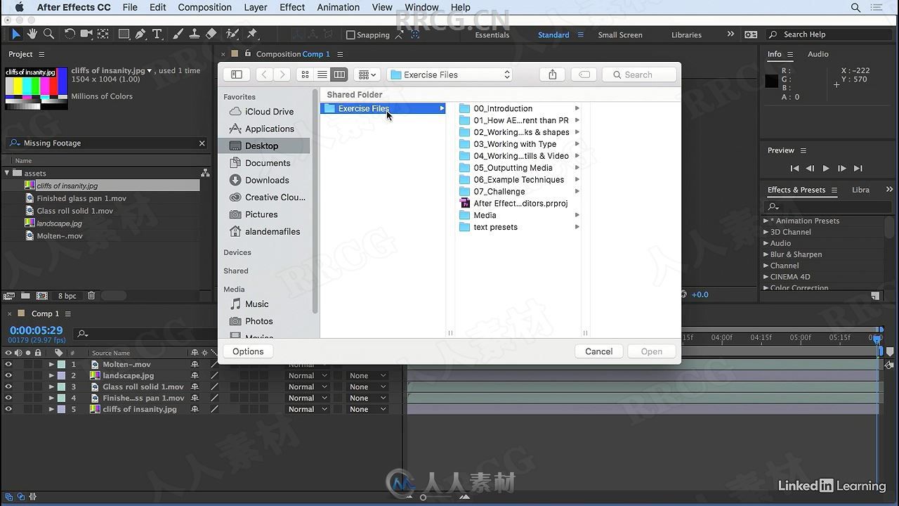Delete selected project item with trash icon

pos(91,296)
